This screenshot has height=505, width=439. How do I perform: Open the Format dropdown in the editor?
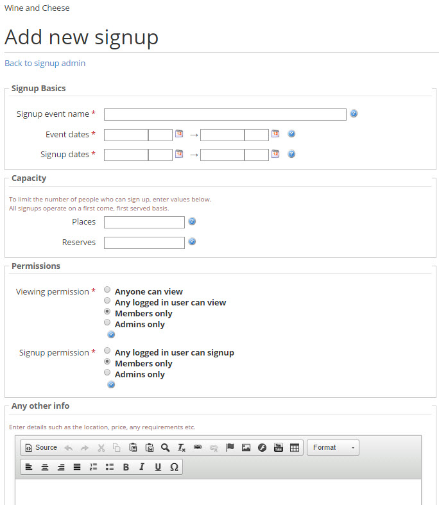coord(333,447)
